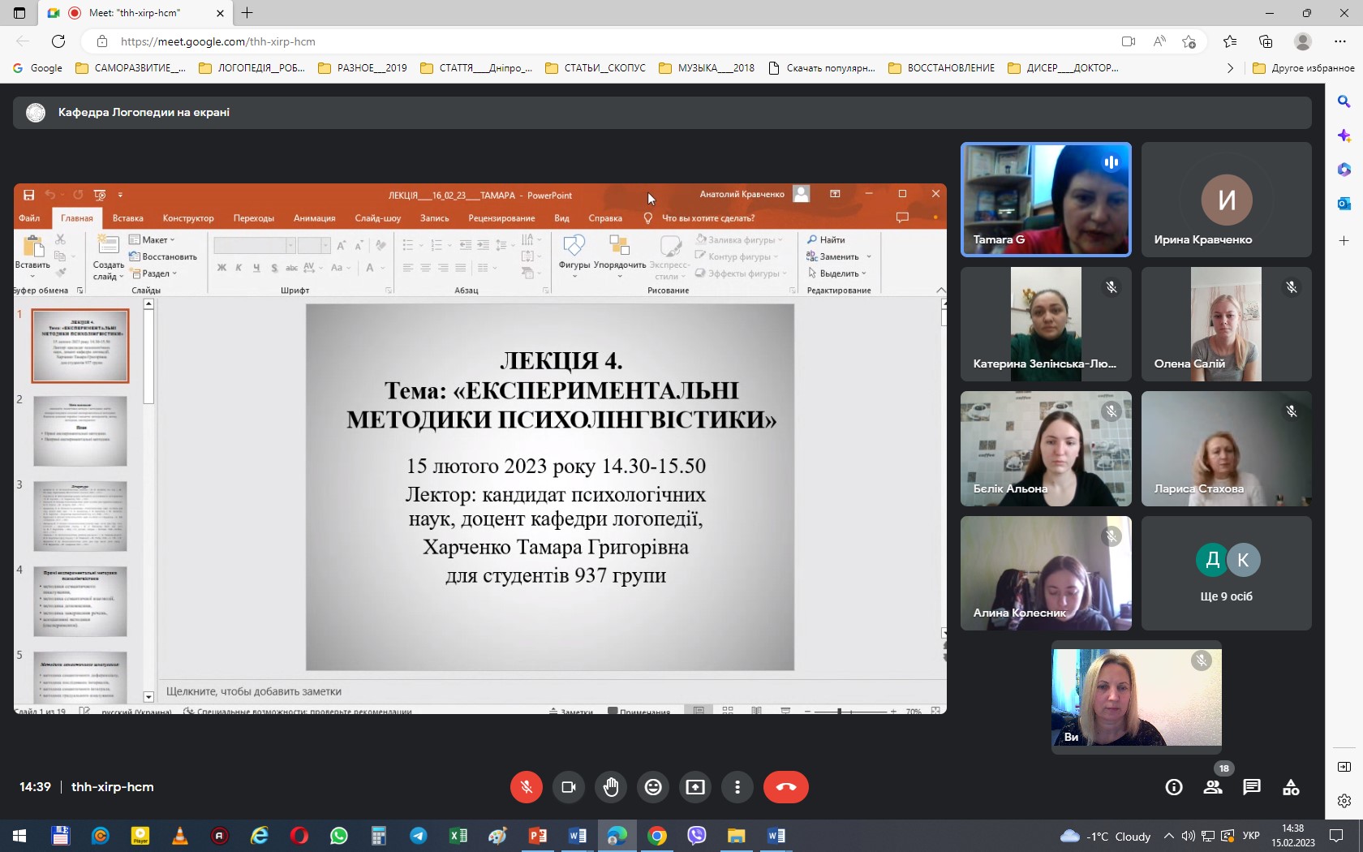Open the ВОССТАНОВЛЕНИЕ bookmarks folder
This screenshot has width=1363, height=852.
pyautogui.click(x=941, y=68)
